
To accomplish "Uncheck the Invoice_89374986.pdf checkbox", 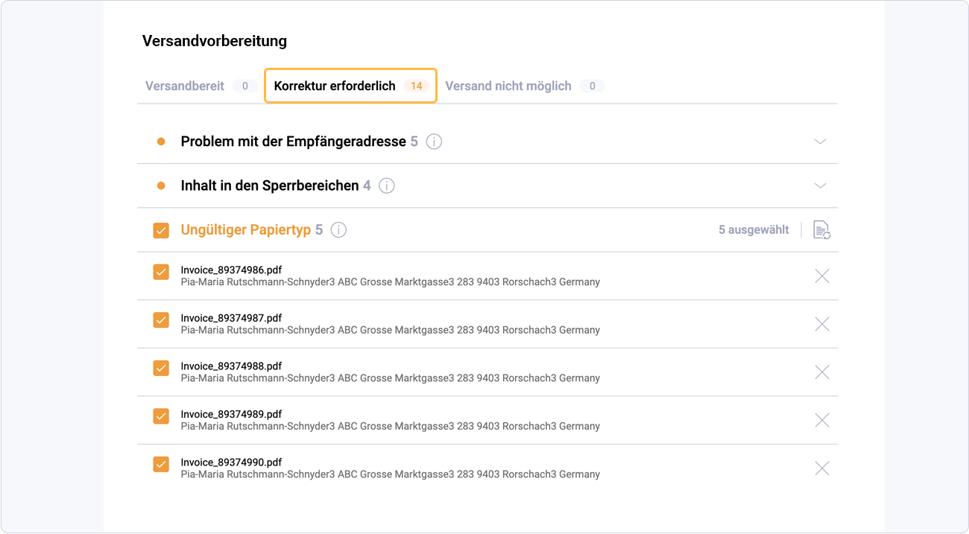I will pyautogui.click(x=161, y=272).
